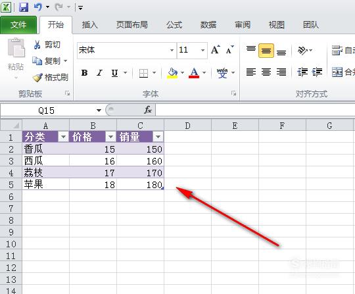Click the Cut (剪切) scissors icon
Viewport: 355px width, 294px height.
coord(37,45)
